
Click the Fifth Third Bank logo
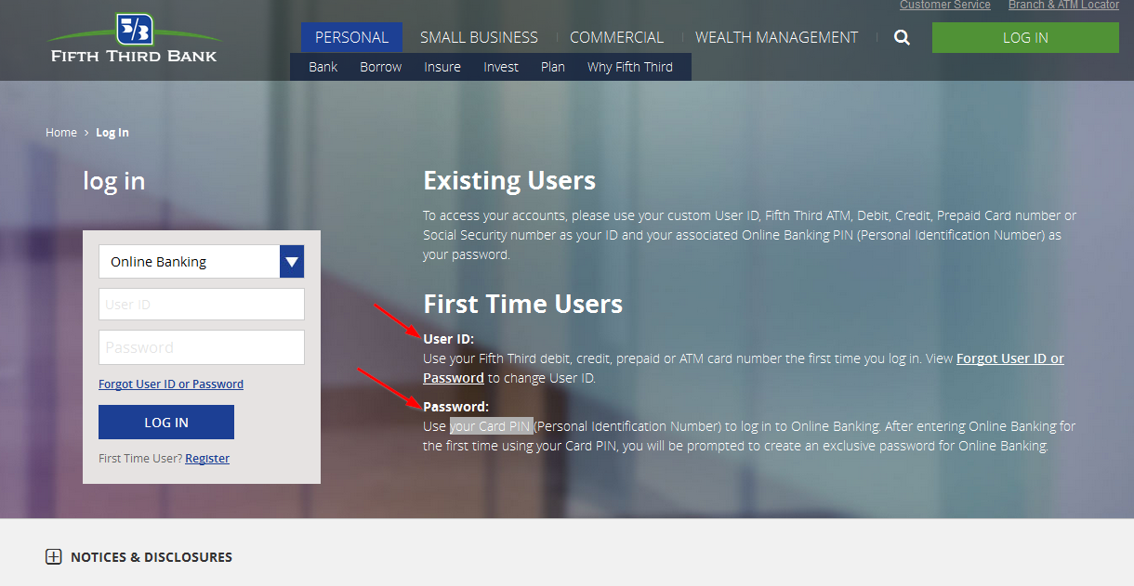(x=134, y=38)
